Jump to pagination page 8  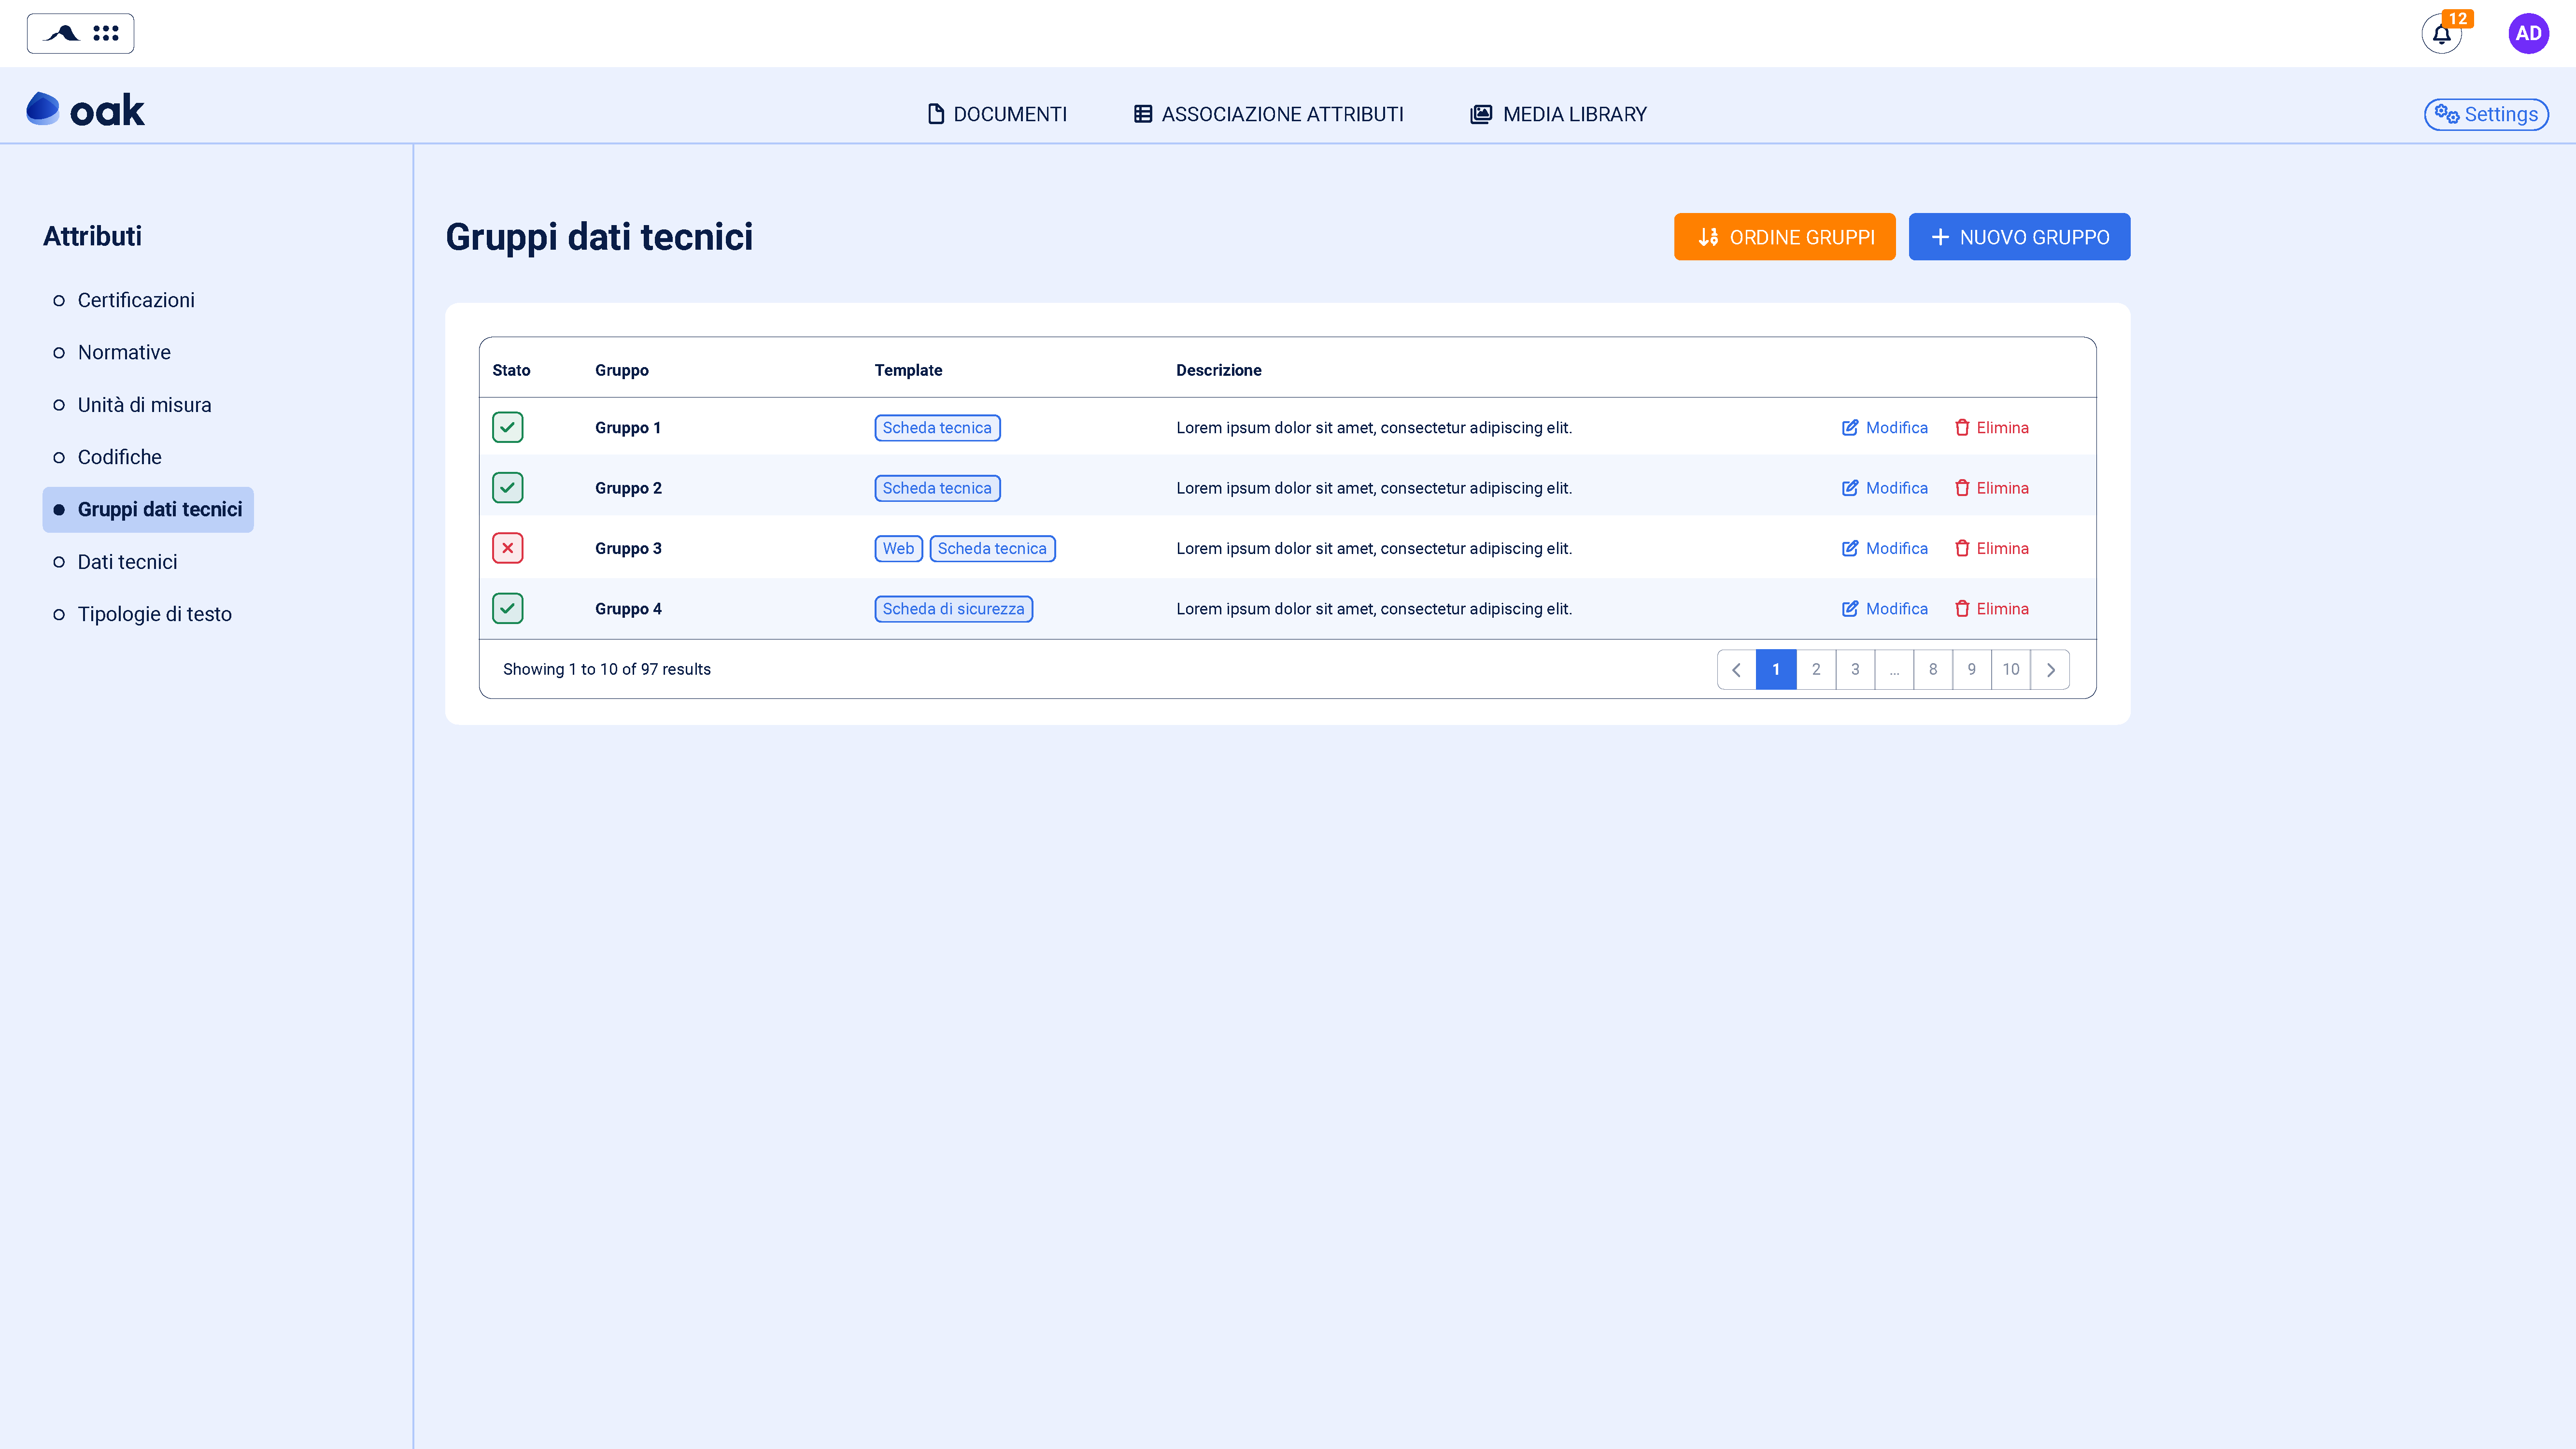pos(1933,670)
